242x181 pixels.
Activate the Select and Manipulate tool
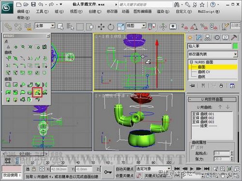[163, 27]
